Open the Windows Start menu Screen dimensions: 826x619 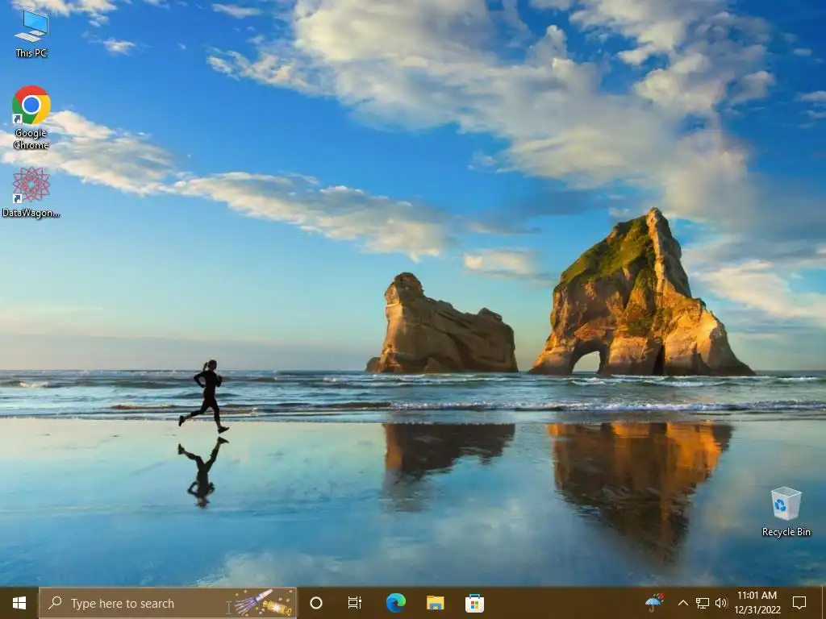[x=19, y=603]
